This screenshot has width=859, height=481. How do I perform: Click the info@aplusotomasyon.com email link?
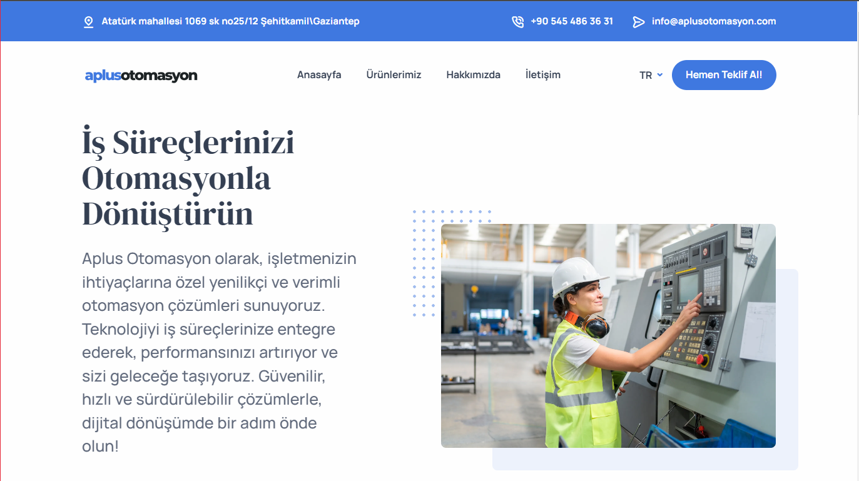click(713, 21)
